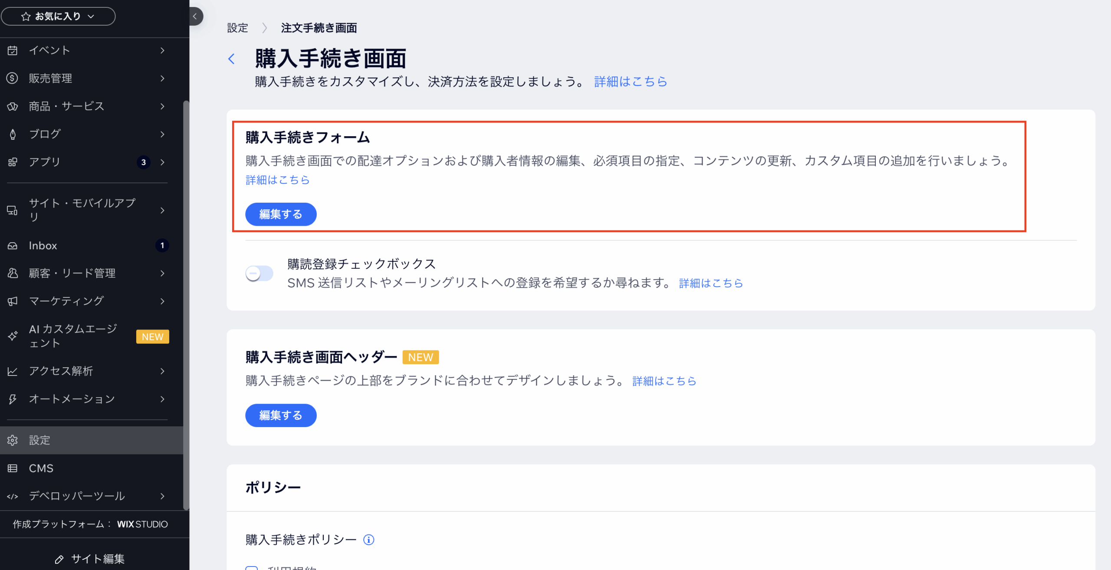The image size is (1111, 570).
Task: Click the 設定 breadcrumb link
Action: (237, 28)
